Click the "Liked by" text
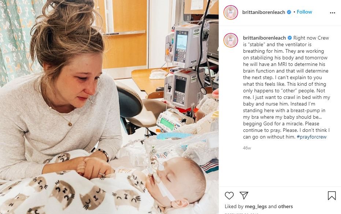The height and width of the screenshot is (214, 341). tap(234, 206)
